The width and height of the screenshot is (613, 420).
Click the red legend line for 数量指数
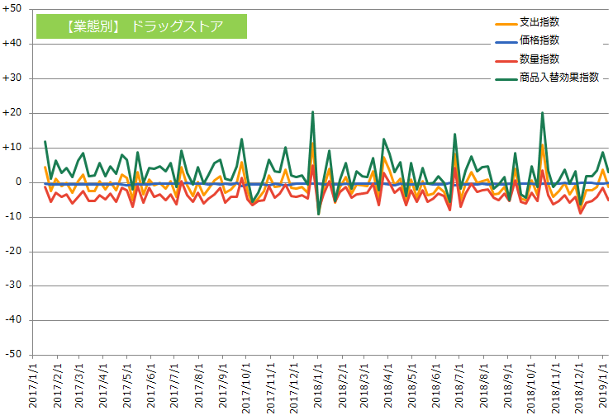click(506, 61)
